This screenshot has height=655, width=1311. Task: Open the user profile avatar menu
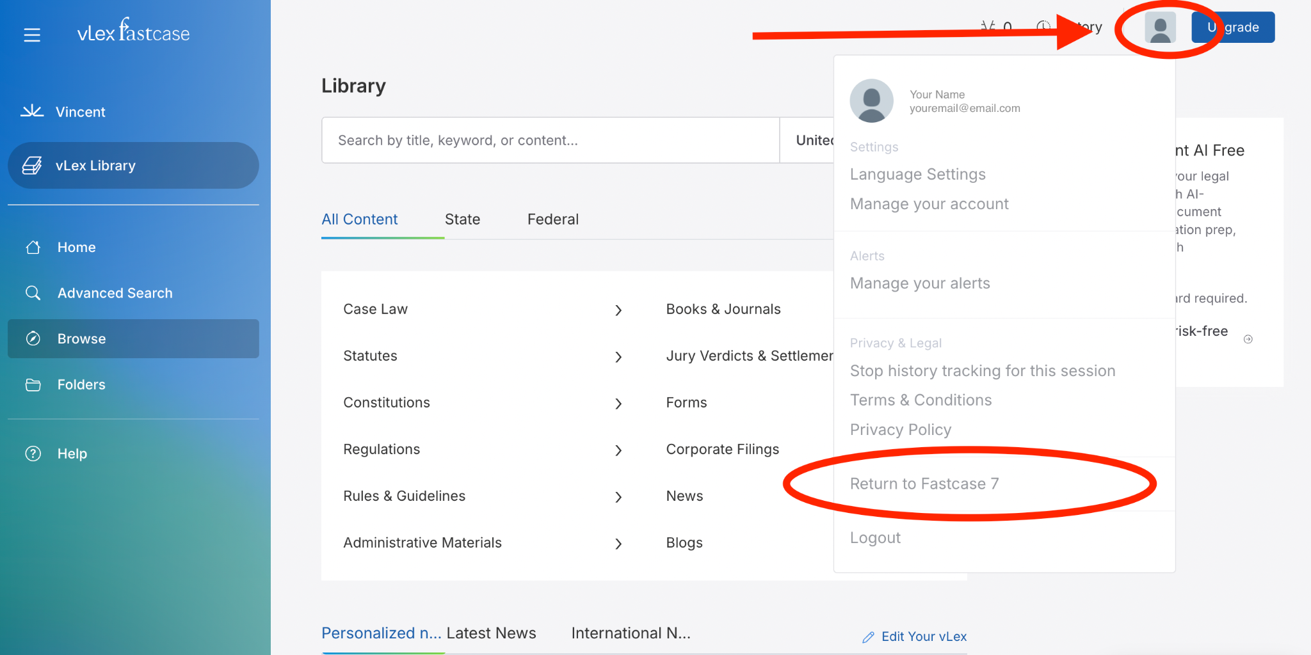pyautogui.click(x=1160, y=28)
